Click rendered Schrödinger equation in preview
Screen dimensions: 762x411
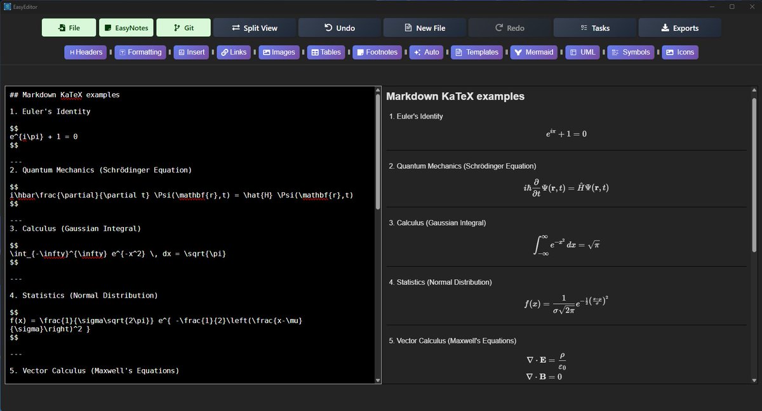(566, 188)
